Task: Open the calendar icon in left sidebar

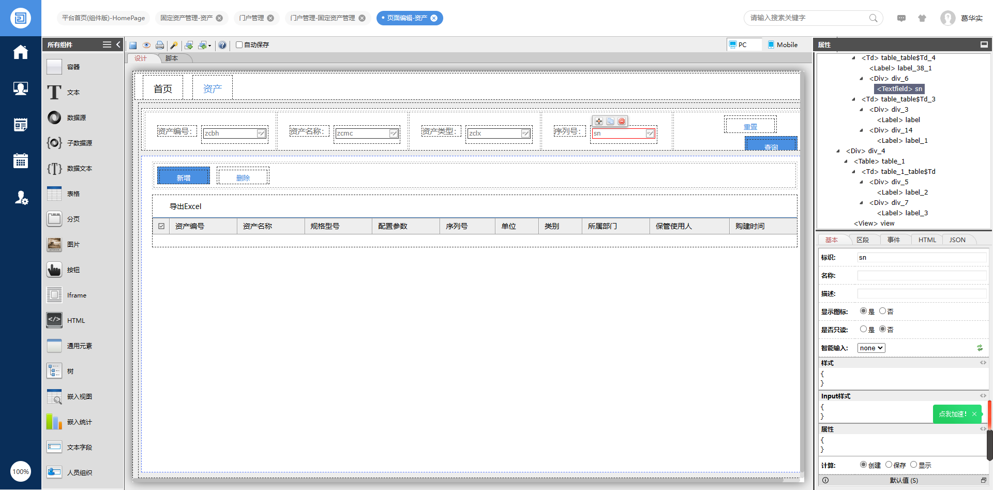Action: click(21, 160)
